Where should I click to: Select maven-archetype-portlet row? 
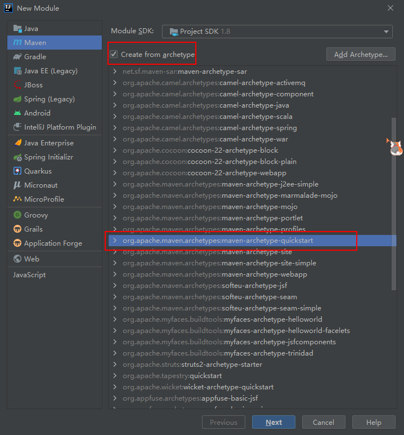pos(253,217)
